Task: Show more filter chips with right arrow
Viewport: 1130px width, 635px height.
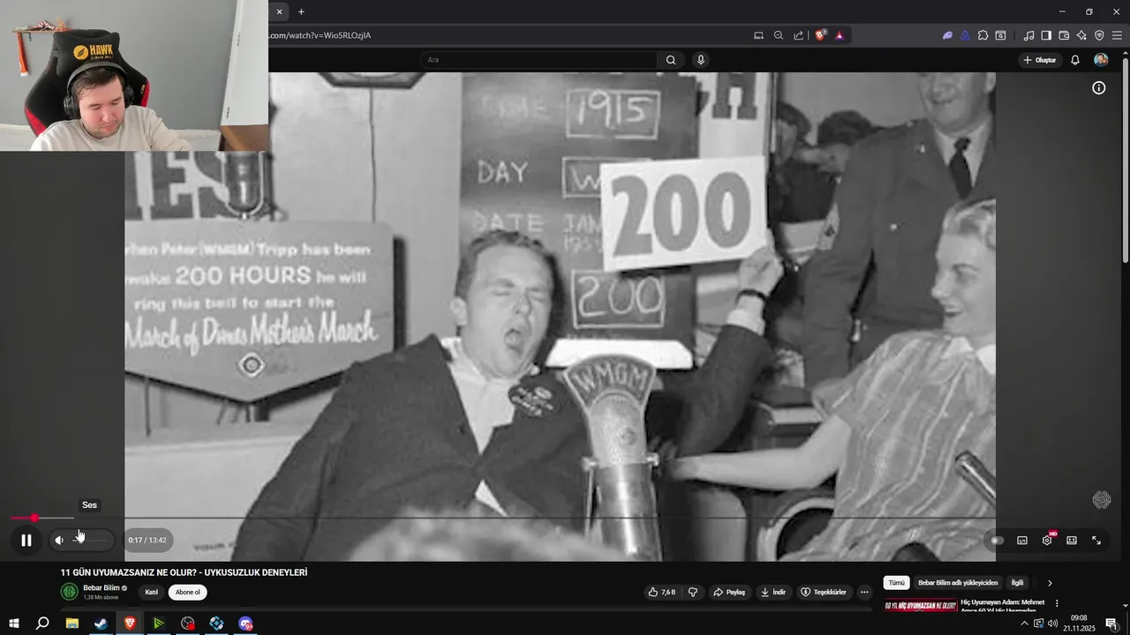Action: (1050, 583)
